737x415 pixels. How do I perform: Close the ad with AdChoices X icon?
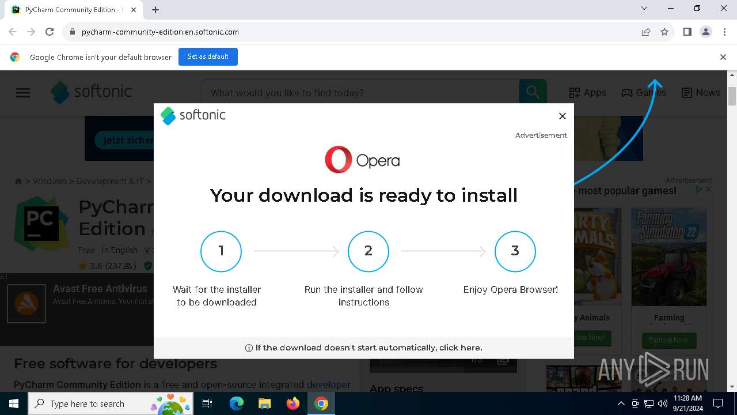[708, 190]
